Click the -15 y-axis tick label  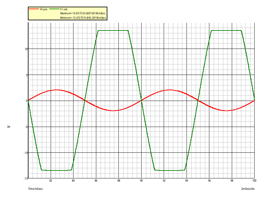tap(25, 178)
